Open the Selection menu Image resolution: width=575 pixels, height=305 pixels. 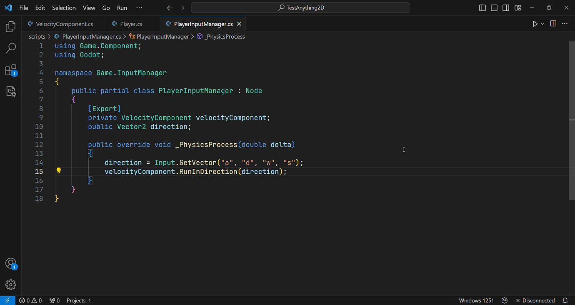(64, 8)
